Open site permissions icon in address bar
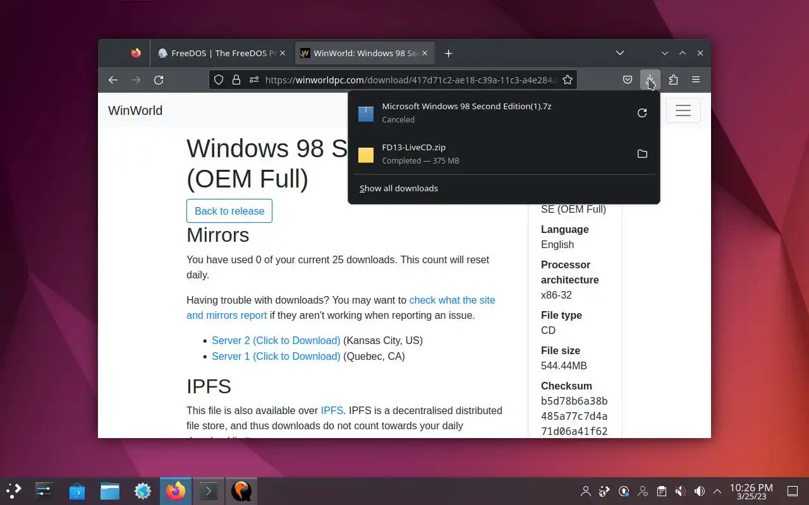The image size is (809, 505). [x=254, y=80]
